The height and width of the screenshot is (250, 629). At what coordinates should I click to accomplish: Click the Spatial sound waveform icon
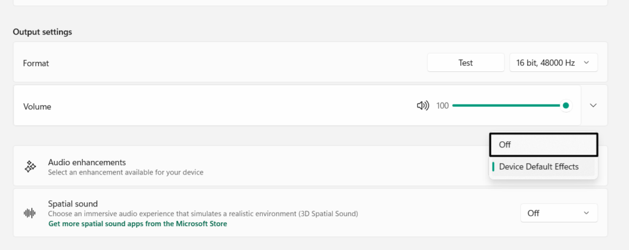[29, 213]
